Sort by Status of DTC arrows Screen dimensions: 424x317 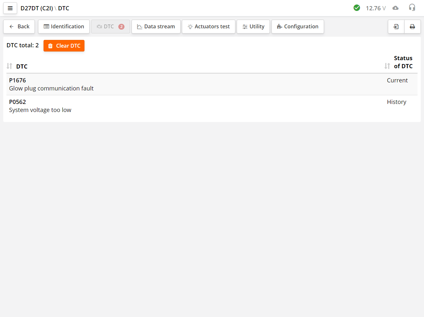pyautogui.click(x=387, y=66)
